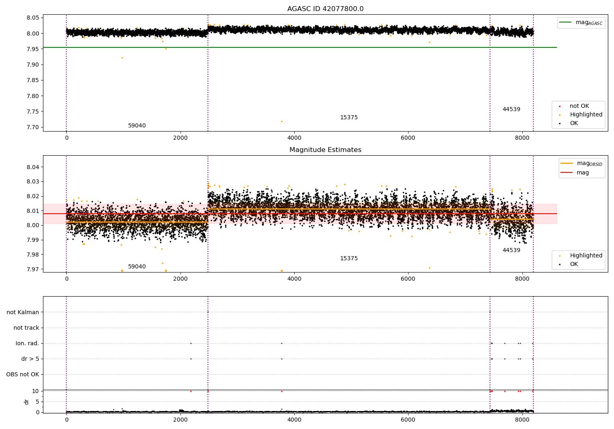Click the 8000 x-tick under the bottom plot
Image resolution: width=614 pixels, height=429 pixels.
tap(522, 420)
